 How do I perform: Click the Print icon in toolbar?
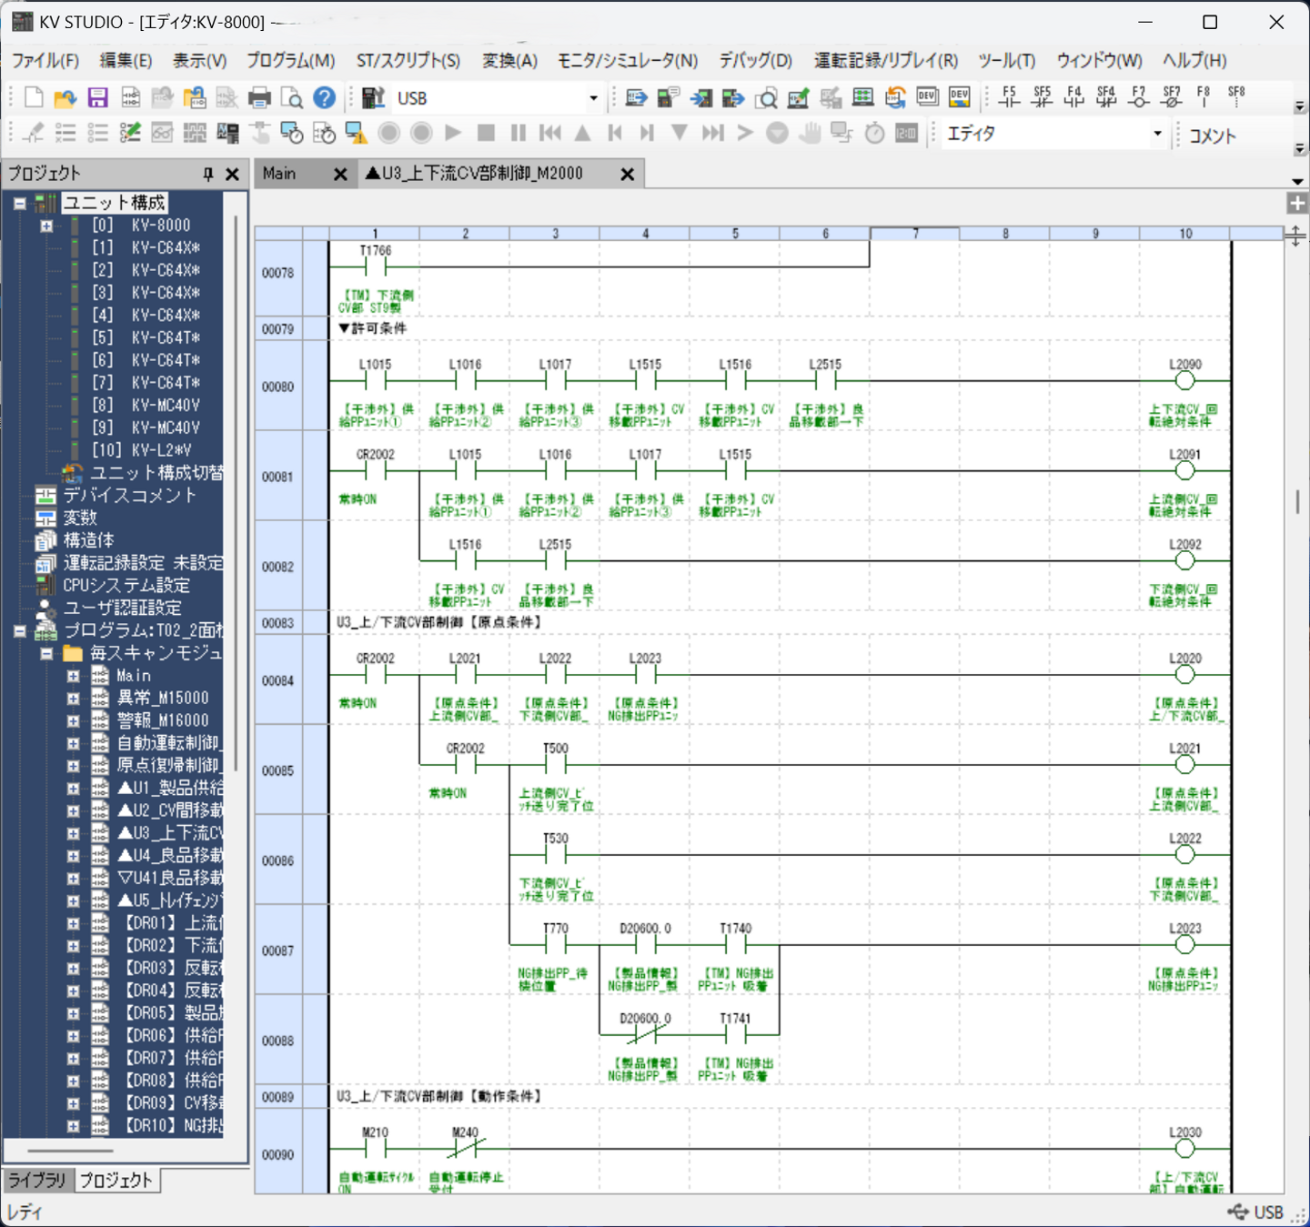[x=259, y=98]
